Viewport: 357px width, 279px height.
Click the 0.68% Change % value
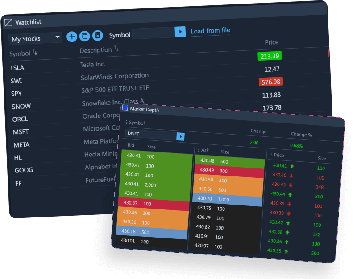coord(296,146)
